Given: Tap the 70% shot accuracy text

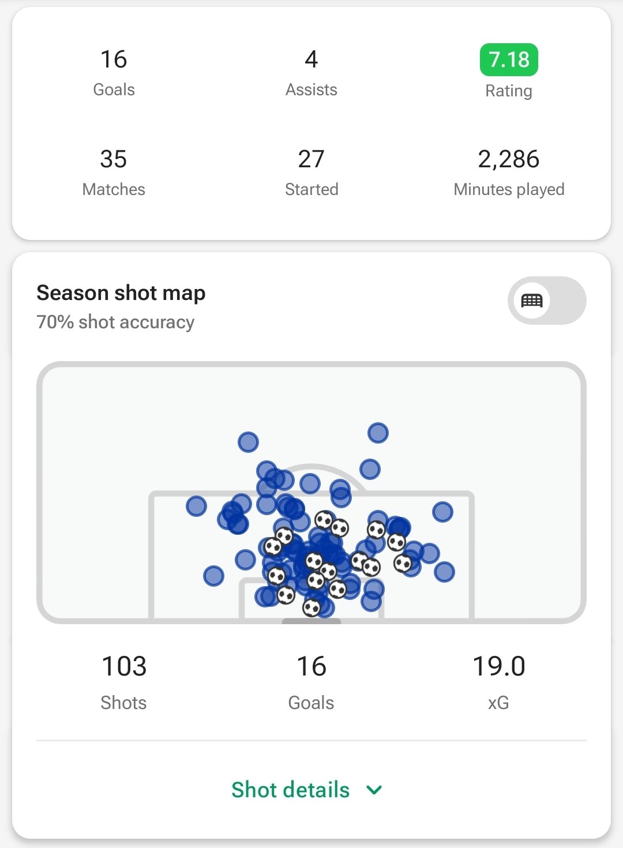Looking at the screenshot, I should click(x=115, y=322).
